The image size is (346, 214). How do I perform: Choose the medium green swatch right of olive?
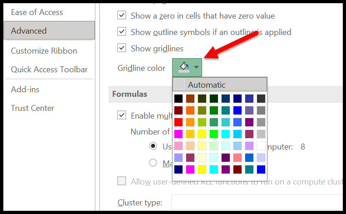click(x=214, y=110)
